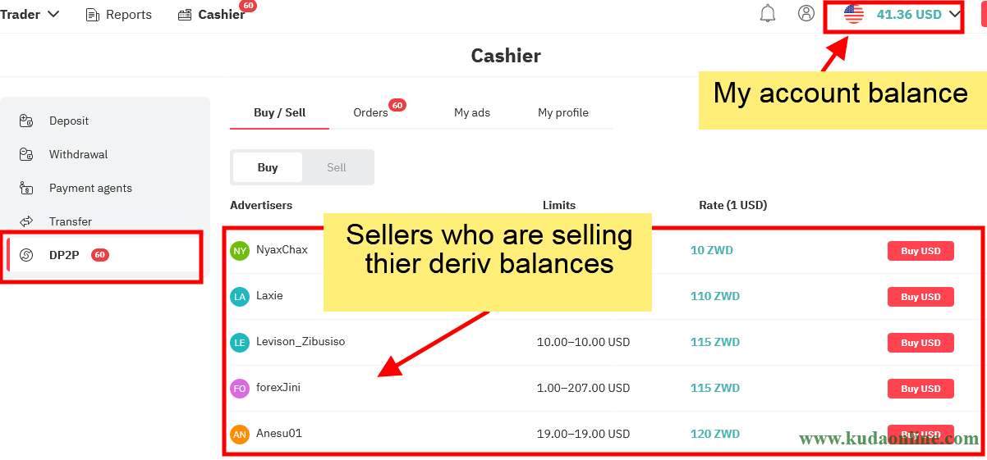Open the notifications bell icon
Viewport: 987px width, 460px height.
[768, 14]
